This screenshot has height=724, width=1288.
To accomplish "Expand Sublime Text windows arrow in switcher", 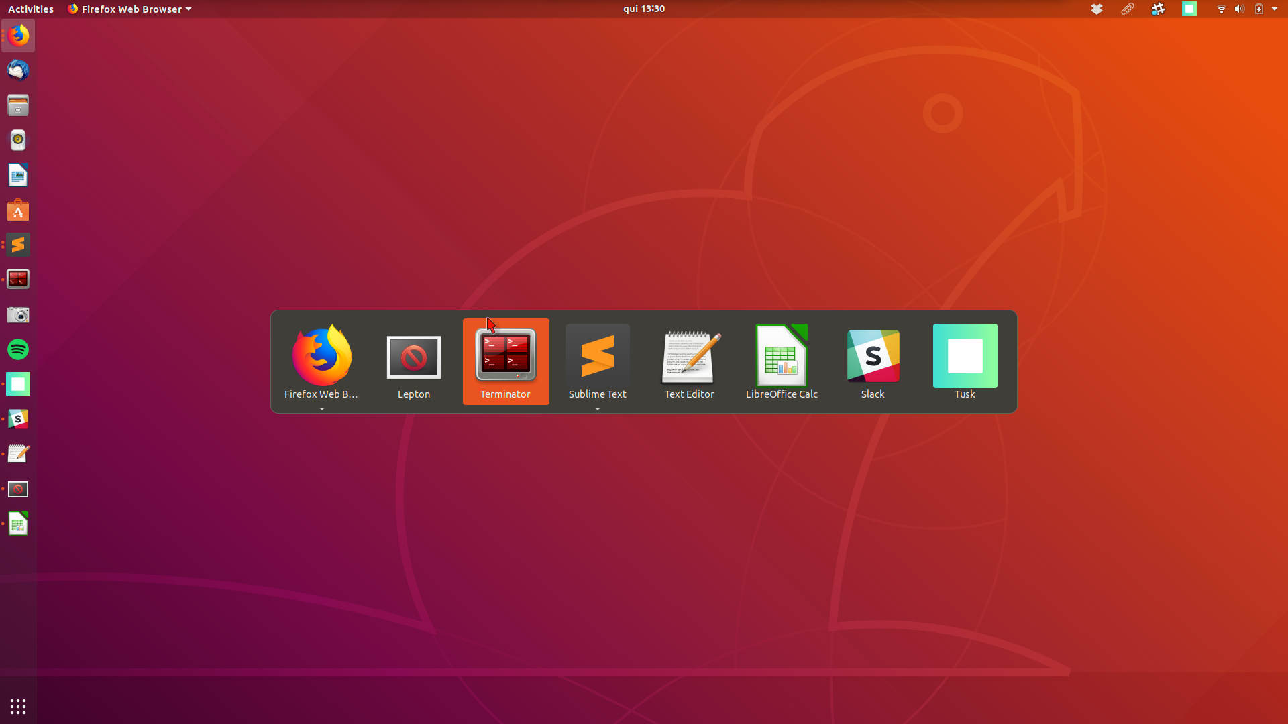I will pyautogui.click(x=598, y=409).
